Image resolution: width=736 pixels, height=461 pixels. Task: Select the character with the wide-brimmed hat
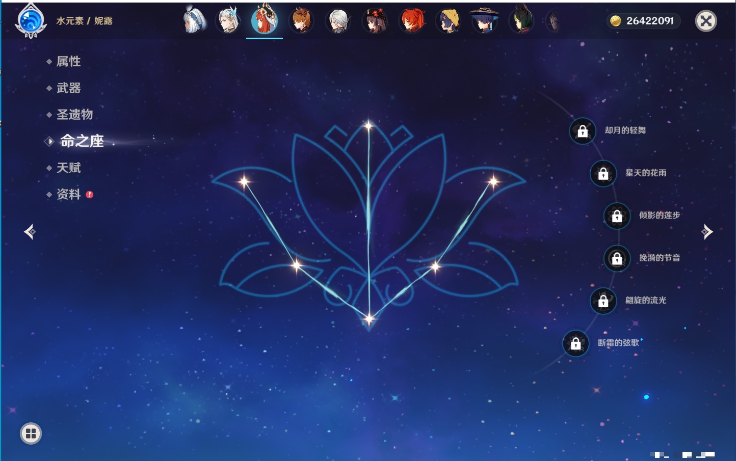click(484, 21)
